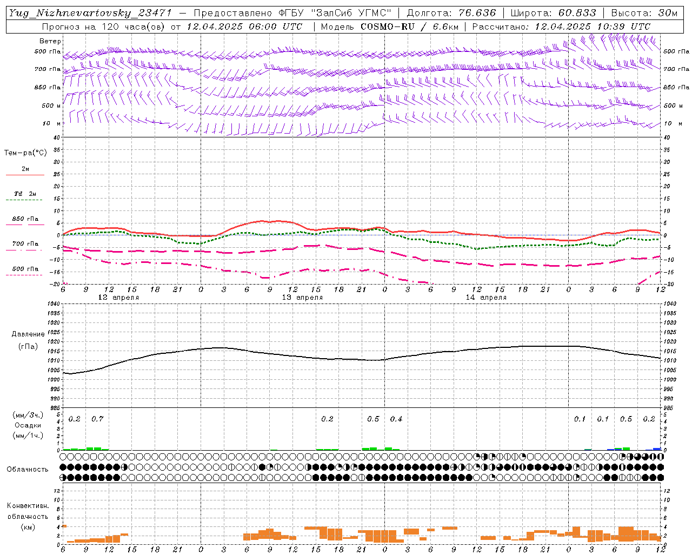Click the '(гПа)' unit label under Давление
The width and height of the screenshot is (692, 554).
(x=28, y=347)
